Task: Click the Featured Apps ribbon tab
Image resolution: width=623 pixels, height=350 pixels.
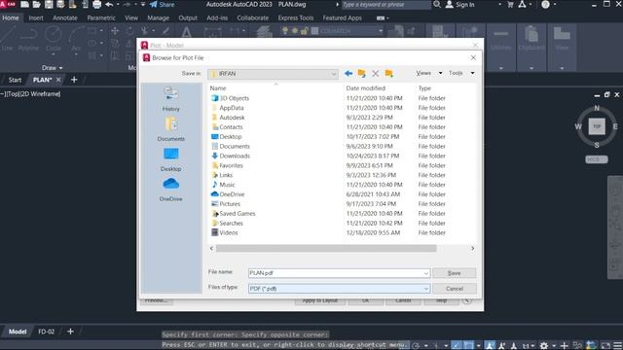Action: [342, 17]
